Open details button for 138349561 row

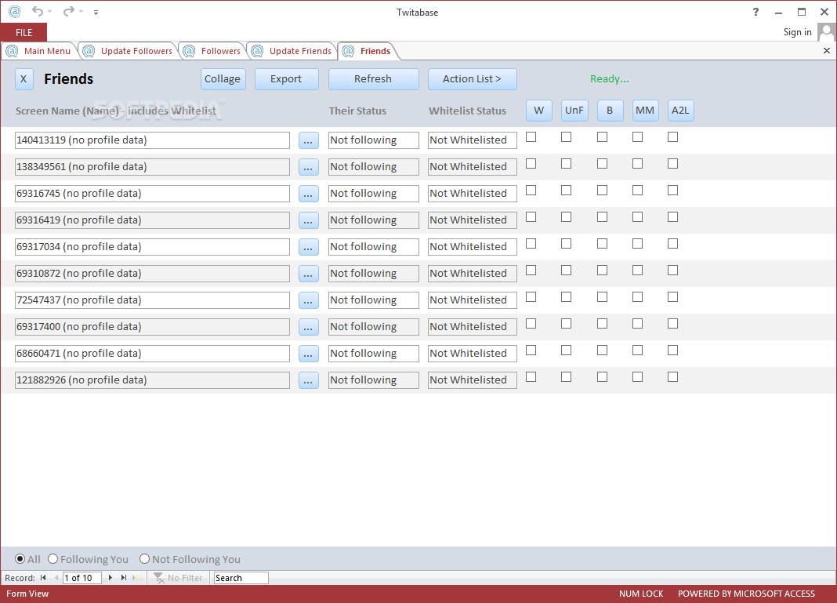tap(308, 167)
